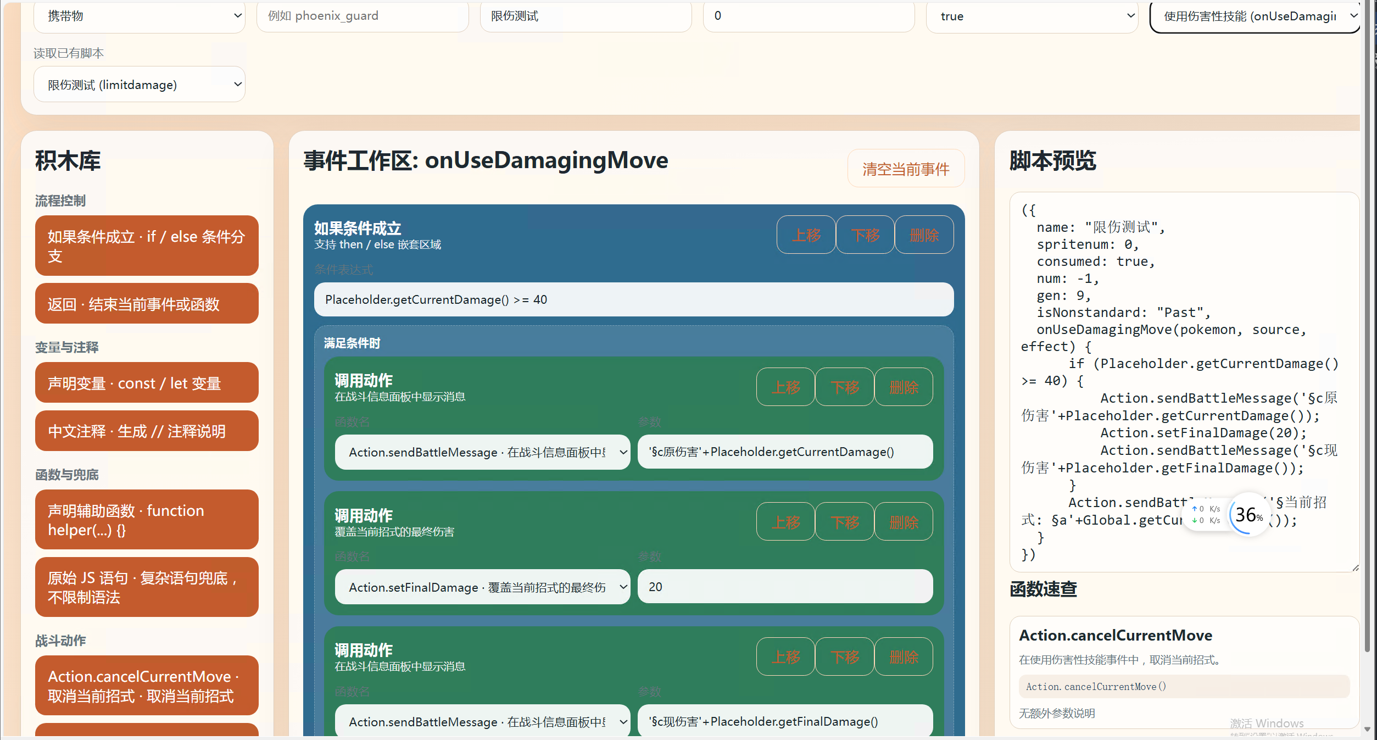The image size is (1377, 740).
Task: Click 删除 on the '§c现伤害' message action block
Action: [x=904, y=656]
